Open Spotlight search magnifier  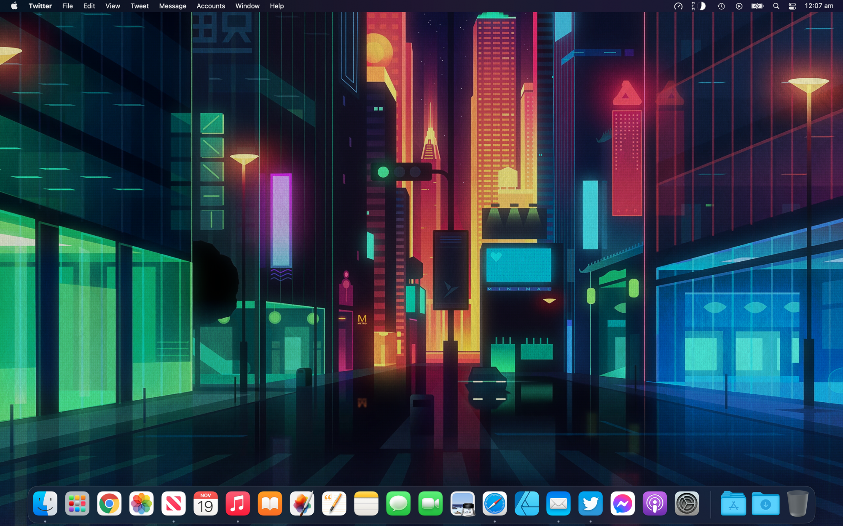pyautogui.click(x=776, y=6)
